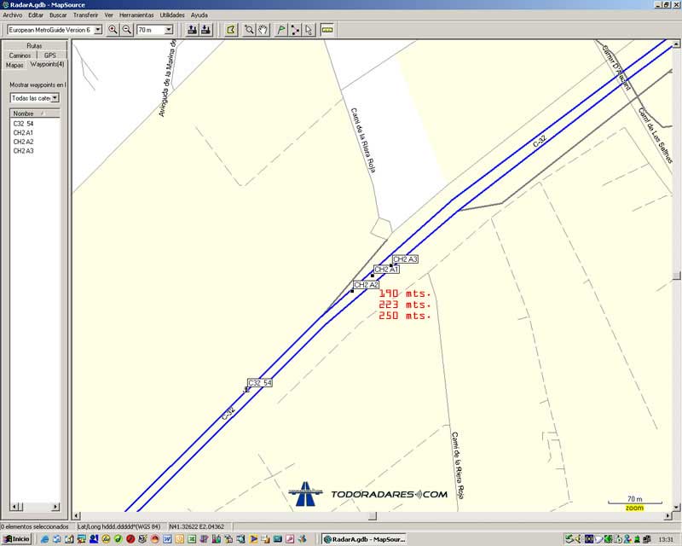Image resolution: width=682 pixels, height=546 pixels.
Task: Select the Map tool
Action: coord(230,30)
